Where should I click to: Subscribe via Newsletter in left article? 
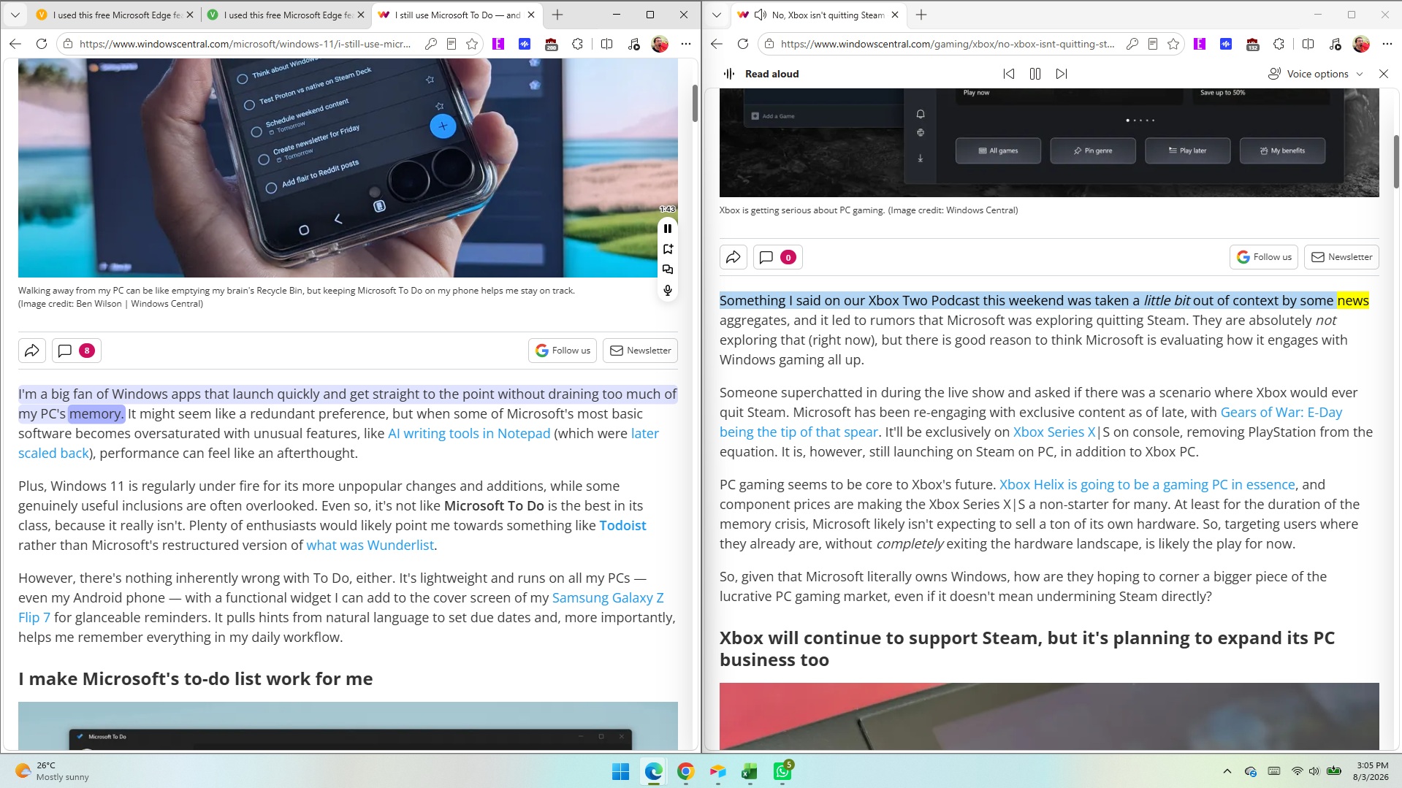tap(640, 351)
